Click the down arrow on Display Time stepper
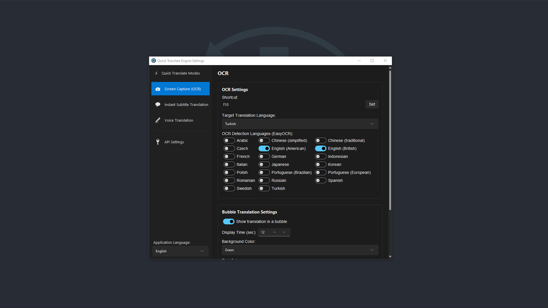 284,232
